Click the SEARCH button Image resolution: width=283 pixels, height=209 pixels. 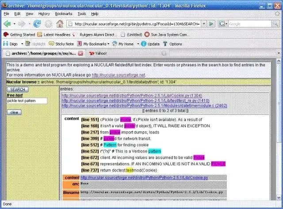18,89
